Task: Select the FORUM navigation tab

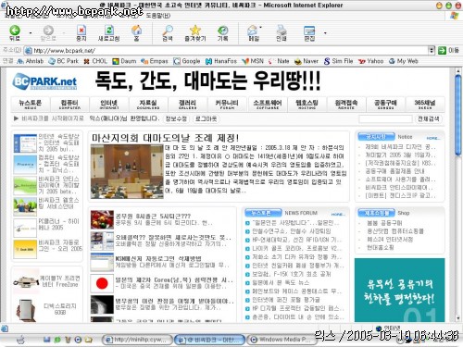Action: (227, 105)
